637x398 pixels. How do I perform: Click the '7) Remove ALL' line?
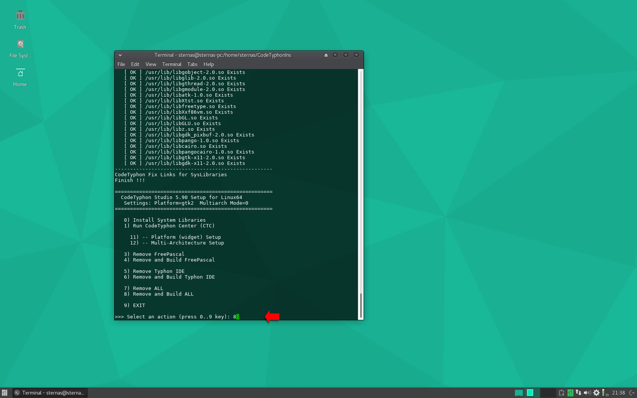coord(144,288)
